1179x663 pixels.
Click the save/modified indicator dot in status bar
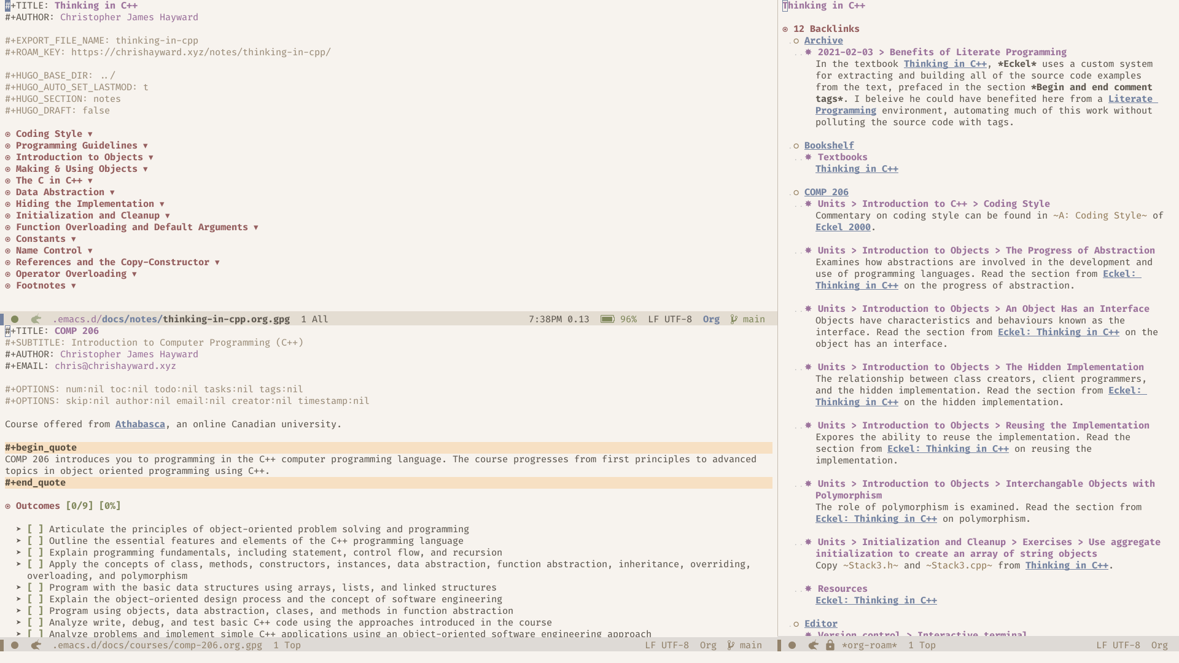(x=15, y=319)
